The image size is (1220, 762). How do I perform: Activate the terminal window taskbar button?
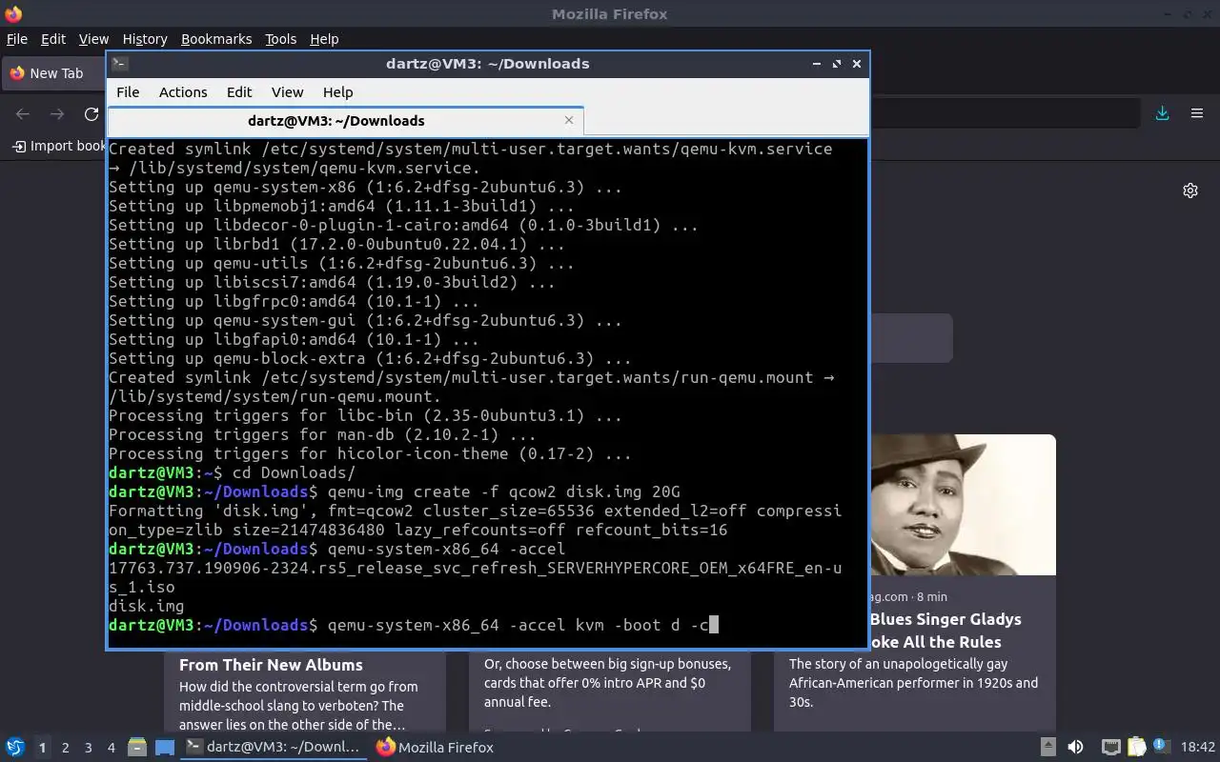click(274, 748)
